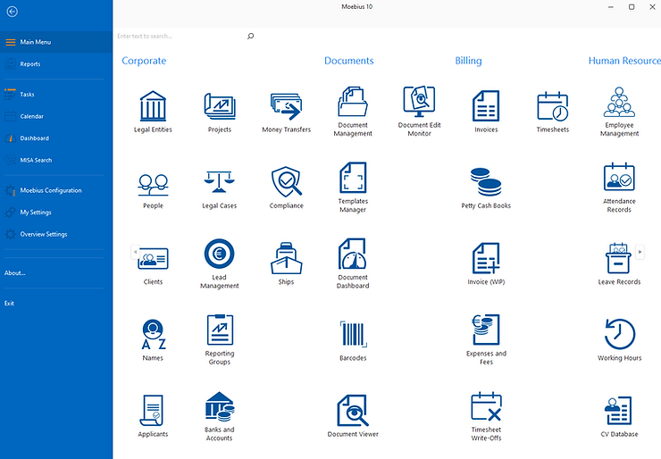Open Document Management
The width and height of the screenshot is (661, 459).
pos(353,112)
